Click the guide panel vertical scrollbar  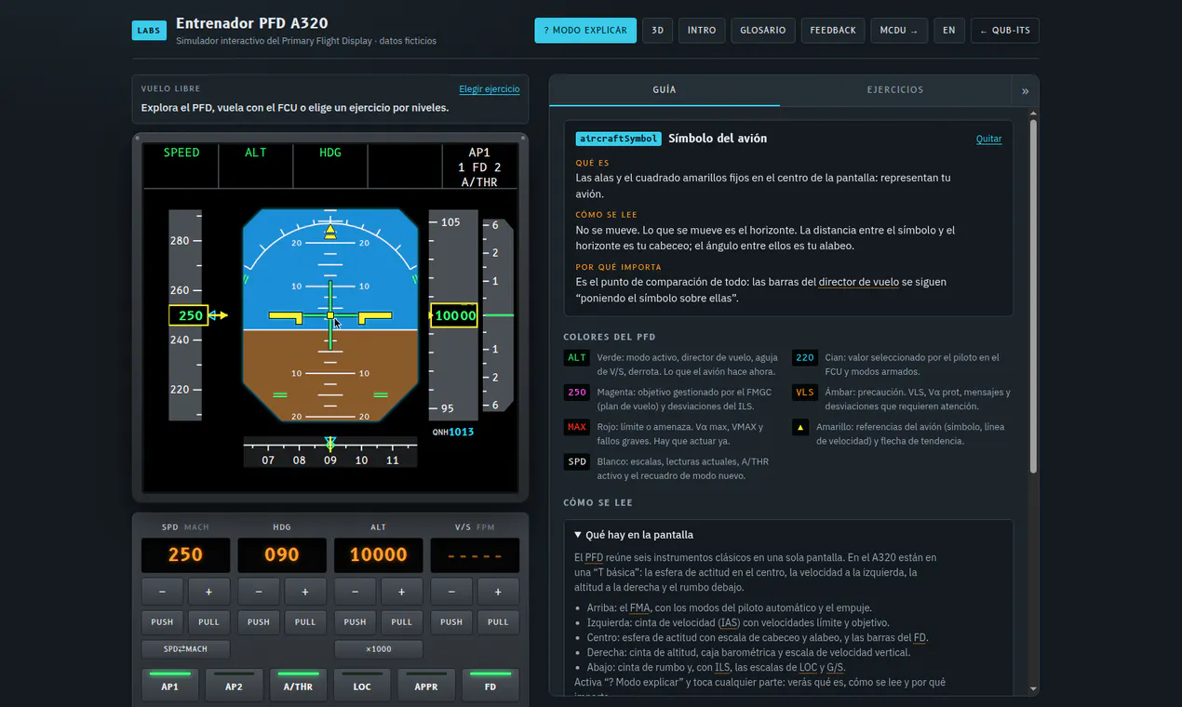(1033, 296)
